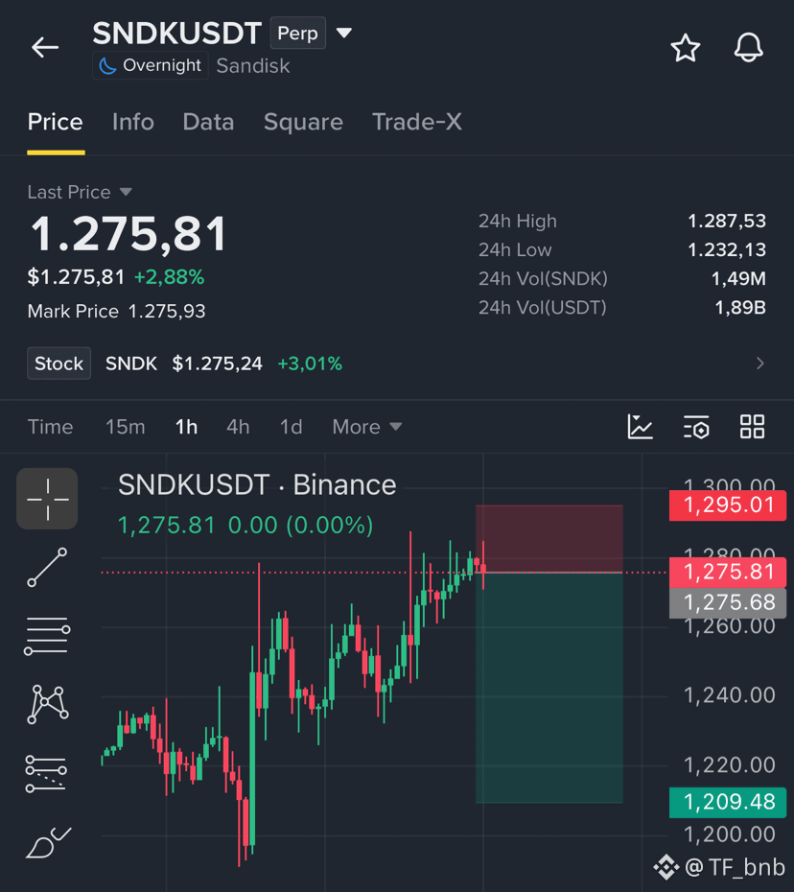The image size is (794, 892).
Task: Click the Mark Price 1.275,93 text
Action: tap(117, 311)
